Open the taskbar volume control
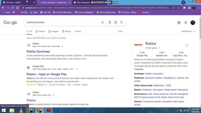 coord(188,110)
